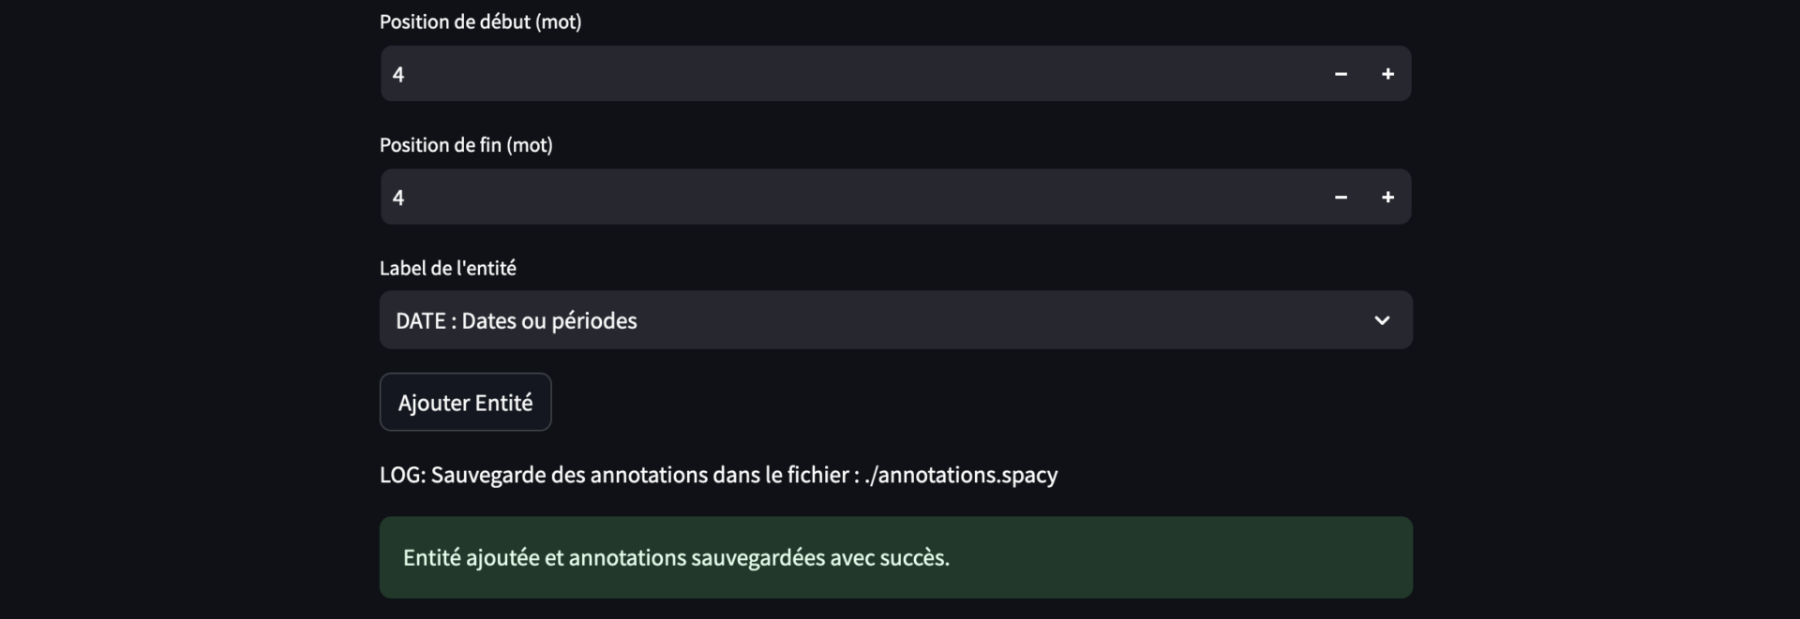Click the chevron on the entity label selector
Screen dimensions: 1800x619
coord(1382,319)
